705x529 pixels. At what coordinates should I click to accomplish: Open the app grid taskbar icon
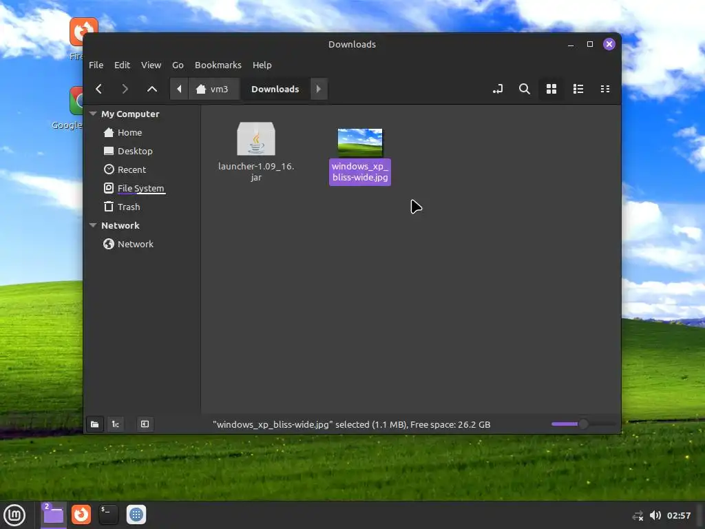click(136, 515)
